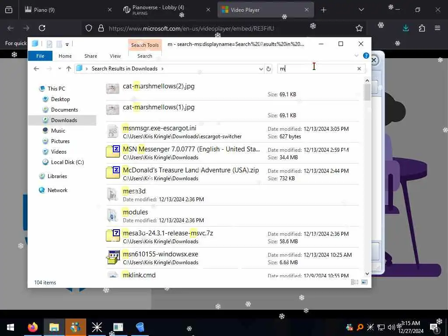
Task: Open Desktop in the navigation pane
Action: tap(60, 99)
